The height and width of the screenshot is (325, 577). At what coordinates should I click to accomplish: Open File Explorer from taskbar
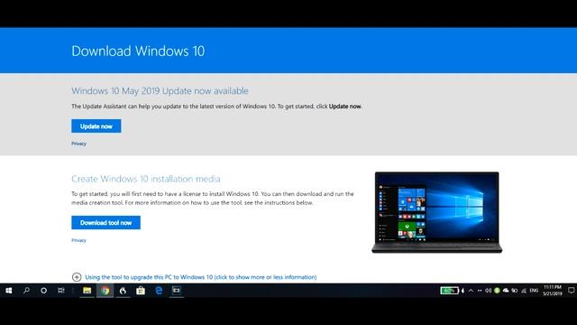(x=87, y=291)
